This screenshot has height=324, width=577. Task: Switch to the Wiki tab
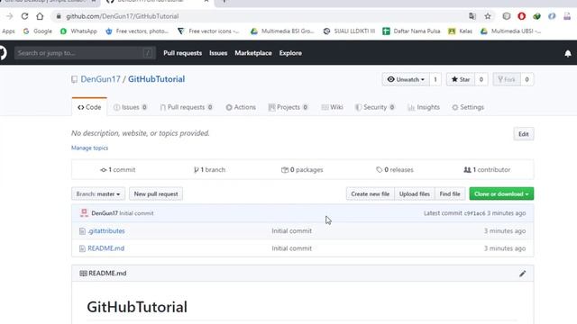coord(332,107)
